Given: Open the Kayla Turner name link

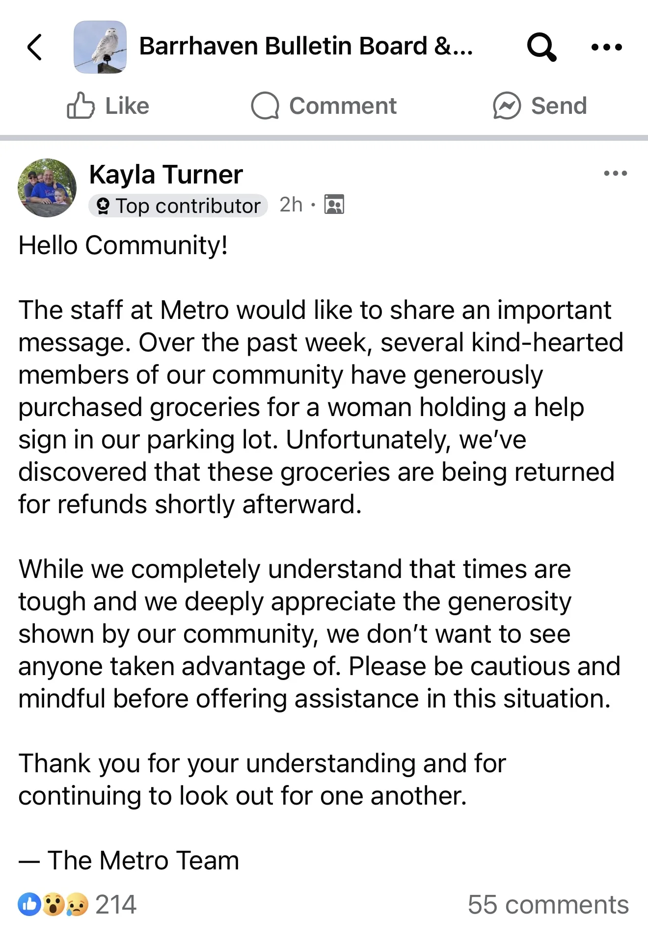Looking at the screenshot, I should point(166,175).
